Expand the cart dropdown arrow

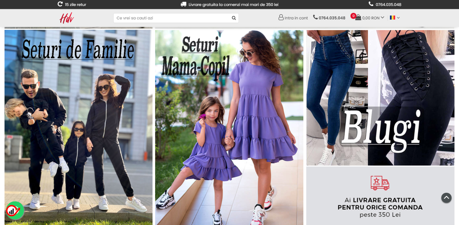(x=382, y=18)
